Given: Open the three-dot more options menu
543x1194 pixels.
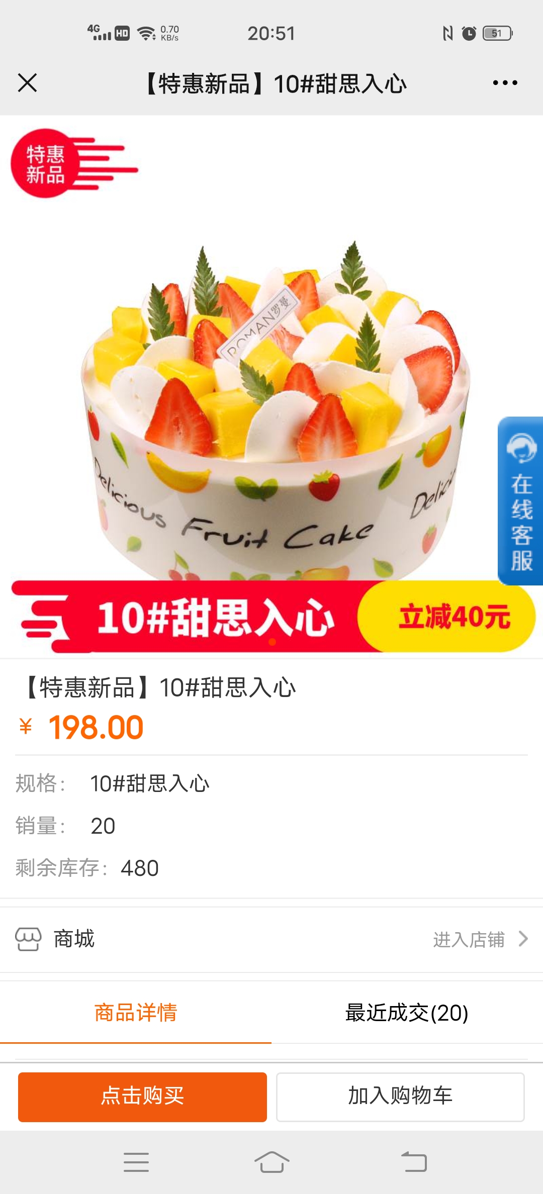Looking at the screenshot, I should [505, 83].
